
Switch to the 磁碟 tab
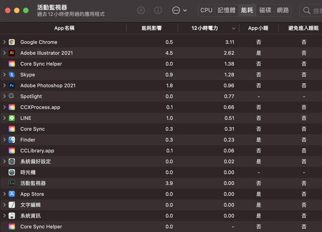265,10
